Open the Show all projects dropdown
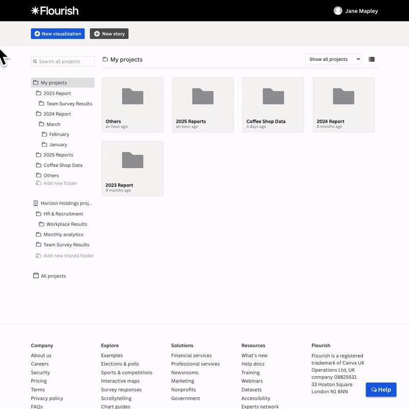This screenshot has width=409, height=409. (x=333, y=59)
